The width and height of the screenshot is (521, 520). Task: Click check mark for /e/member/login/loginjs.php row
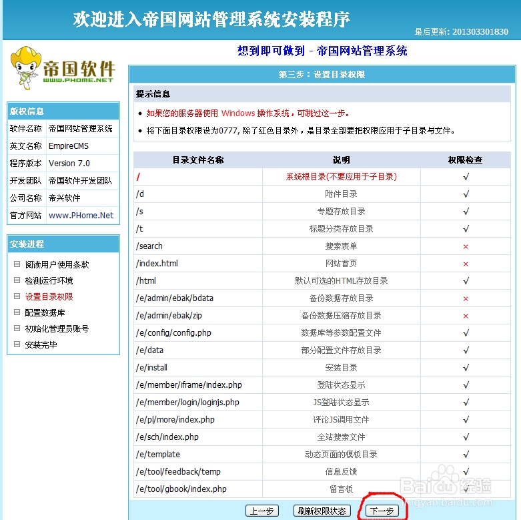pyautogui.click(x=466, y=403)
